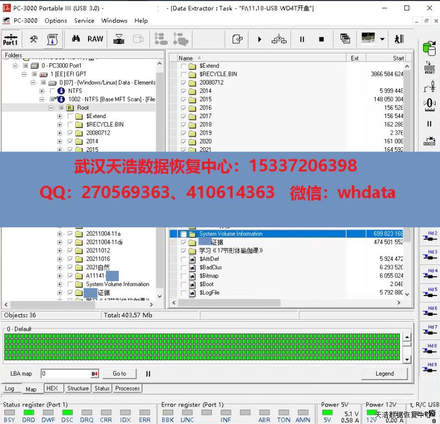
Task: Select System Volume Information row in file list
Action: (231, 234)
